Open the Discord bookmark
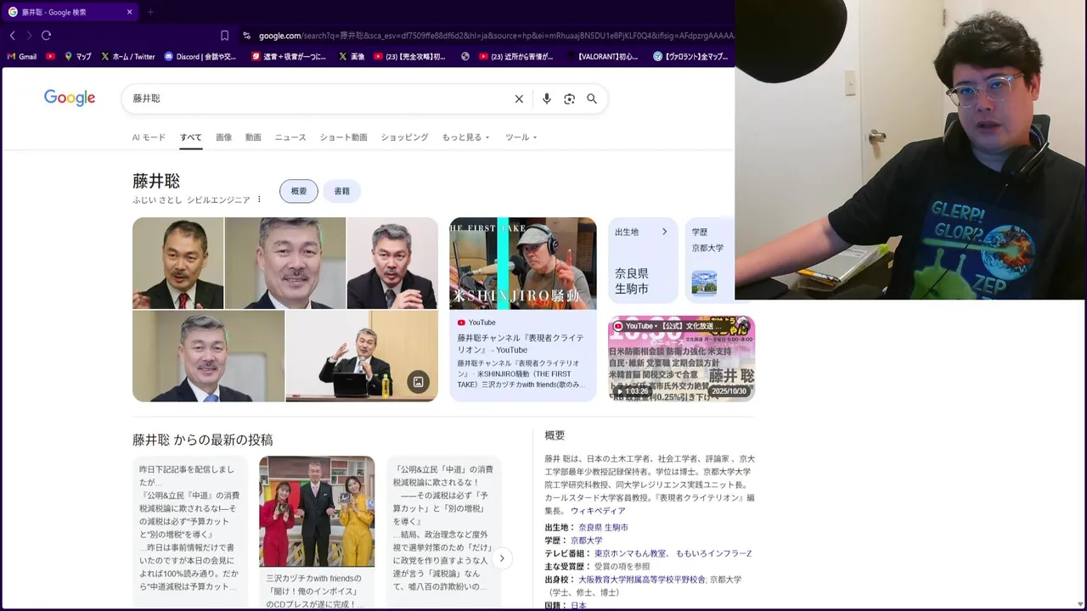This screenshot has width=1087, height=611. pos(200,57)
